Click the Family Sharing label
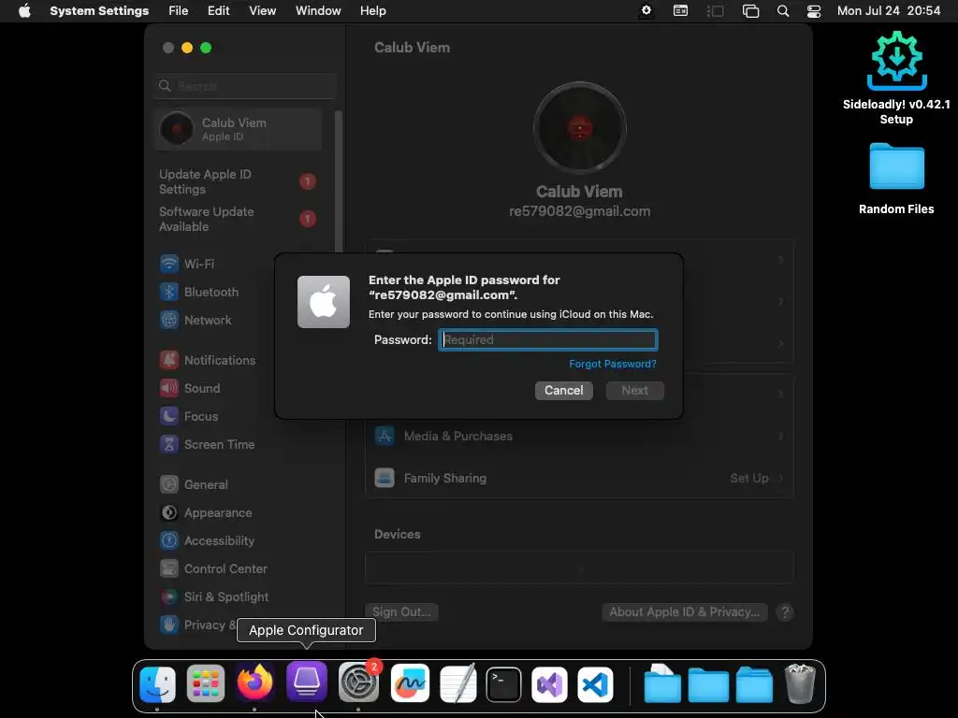This screenshot has width=958, height=718. click(444, 478)
